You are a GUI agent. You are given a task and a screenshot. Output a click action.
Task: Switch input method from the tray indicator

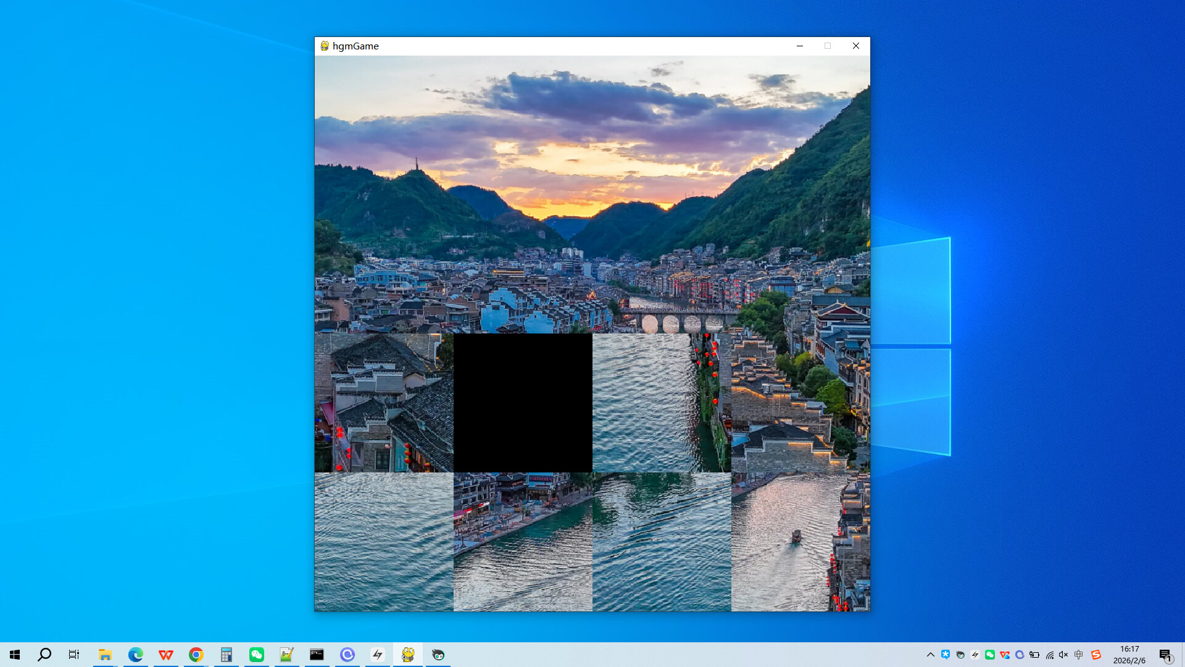click(x=1079, y=655)
